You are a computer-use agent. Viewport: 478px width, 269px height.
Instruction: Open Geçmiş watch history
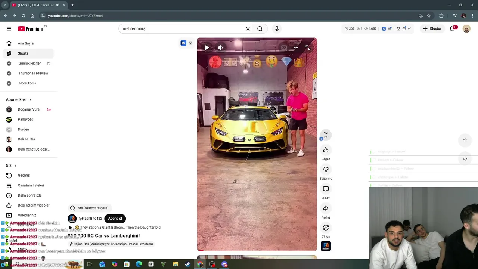coord(28,175)
